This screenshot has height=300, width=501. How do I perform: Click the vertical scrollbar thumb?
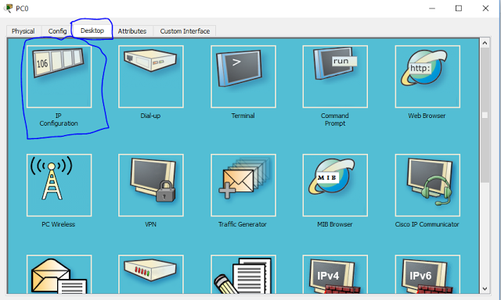click(x=485, y=115)
